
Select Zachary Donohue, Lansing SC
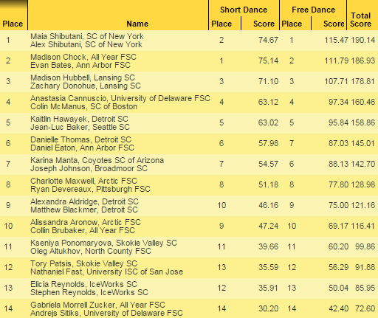tap(86, 86)
